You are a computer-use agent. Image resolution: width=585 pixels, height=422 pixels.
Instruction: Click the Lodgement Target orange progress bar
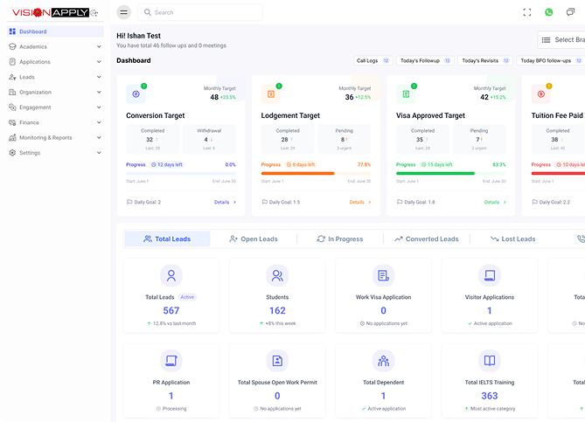point(316,173)
